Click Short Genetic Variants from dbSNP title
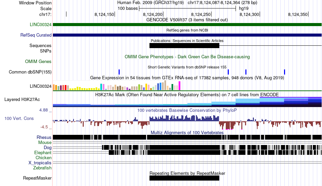The height and width of the screenshot is (186, 322). [x=187, y=67]
